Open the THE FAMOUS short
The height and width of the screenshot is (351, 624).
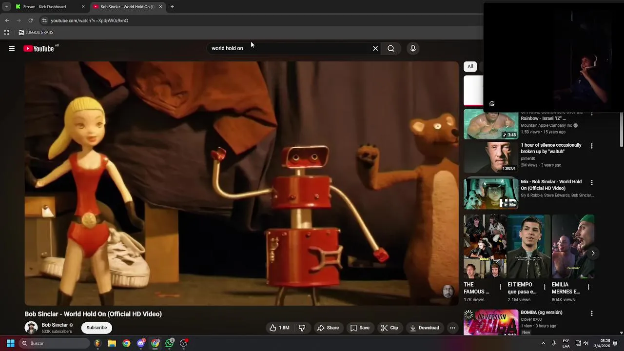[485, 247]
